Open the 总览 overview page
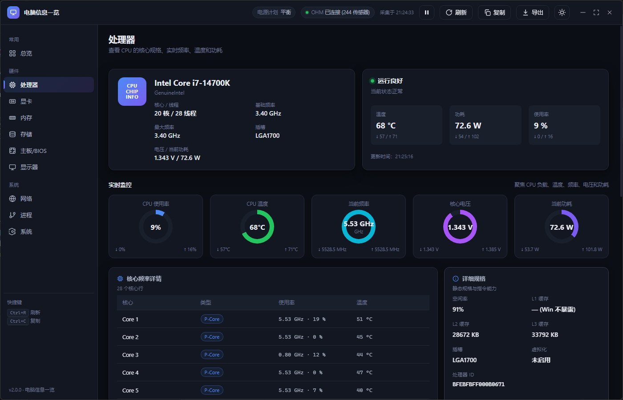This screenshot has height=400, width=623. (x=49, y=53)
